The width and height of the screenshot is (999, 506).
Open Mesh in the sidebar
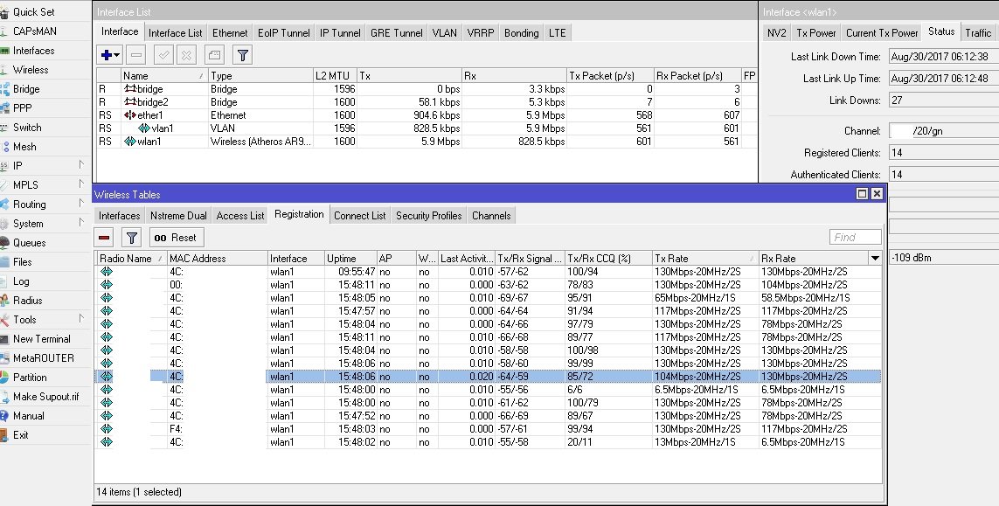24,146
